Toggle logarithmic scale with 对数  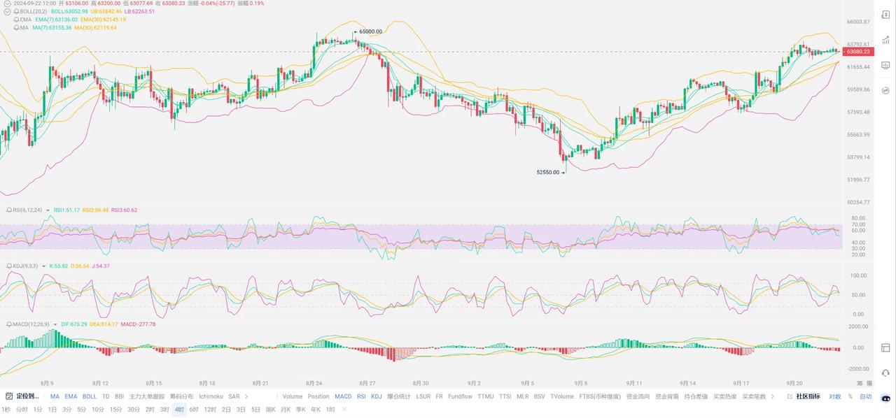tap(835, 396)
